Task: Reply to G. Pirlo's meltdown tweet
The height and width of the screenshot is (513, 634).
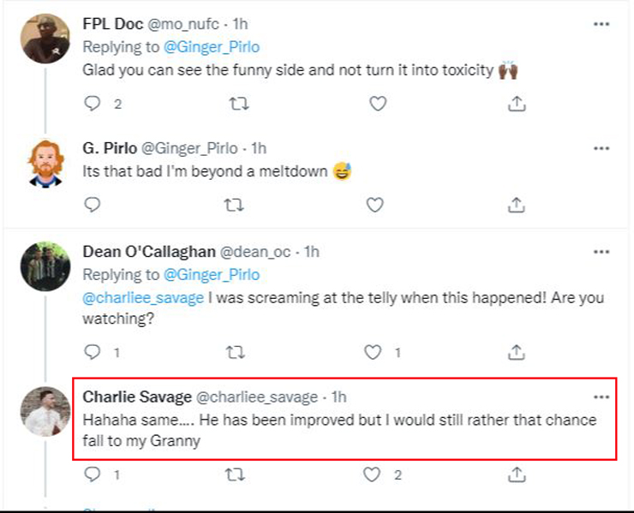Action: point(93,205)
